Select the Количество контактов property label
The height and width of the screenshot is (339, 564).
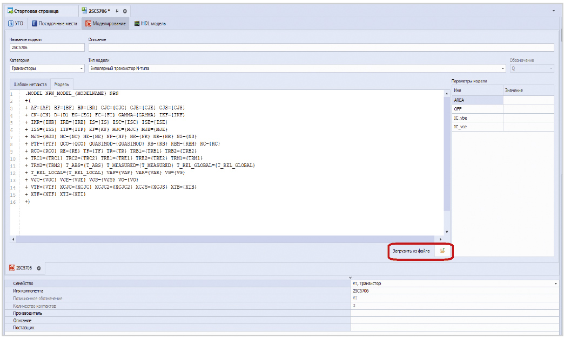[35, 306]
